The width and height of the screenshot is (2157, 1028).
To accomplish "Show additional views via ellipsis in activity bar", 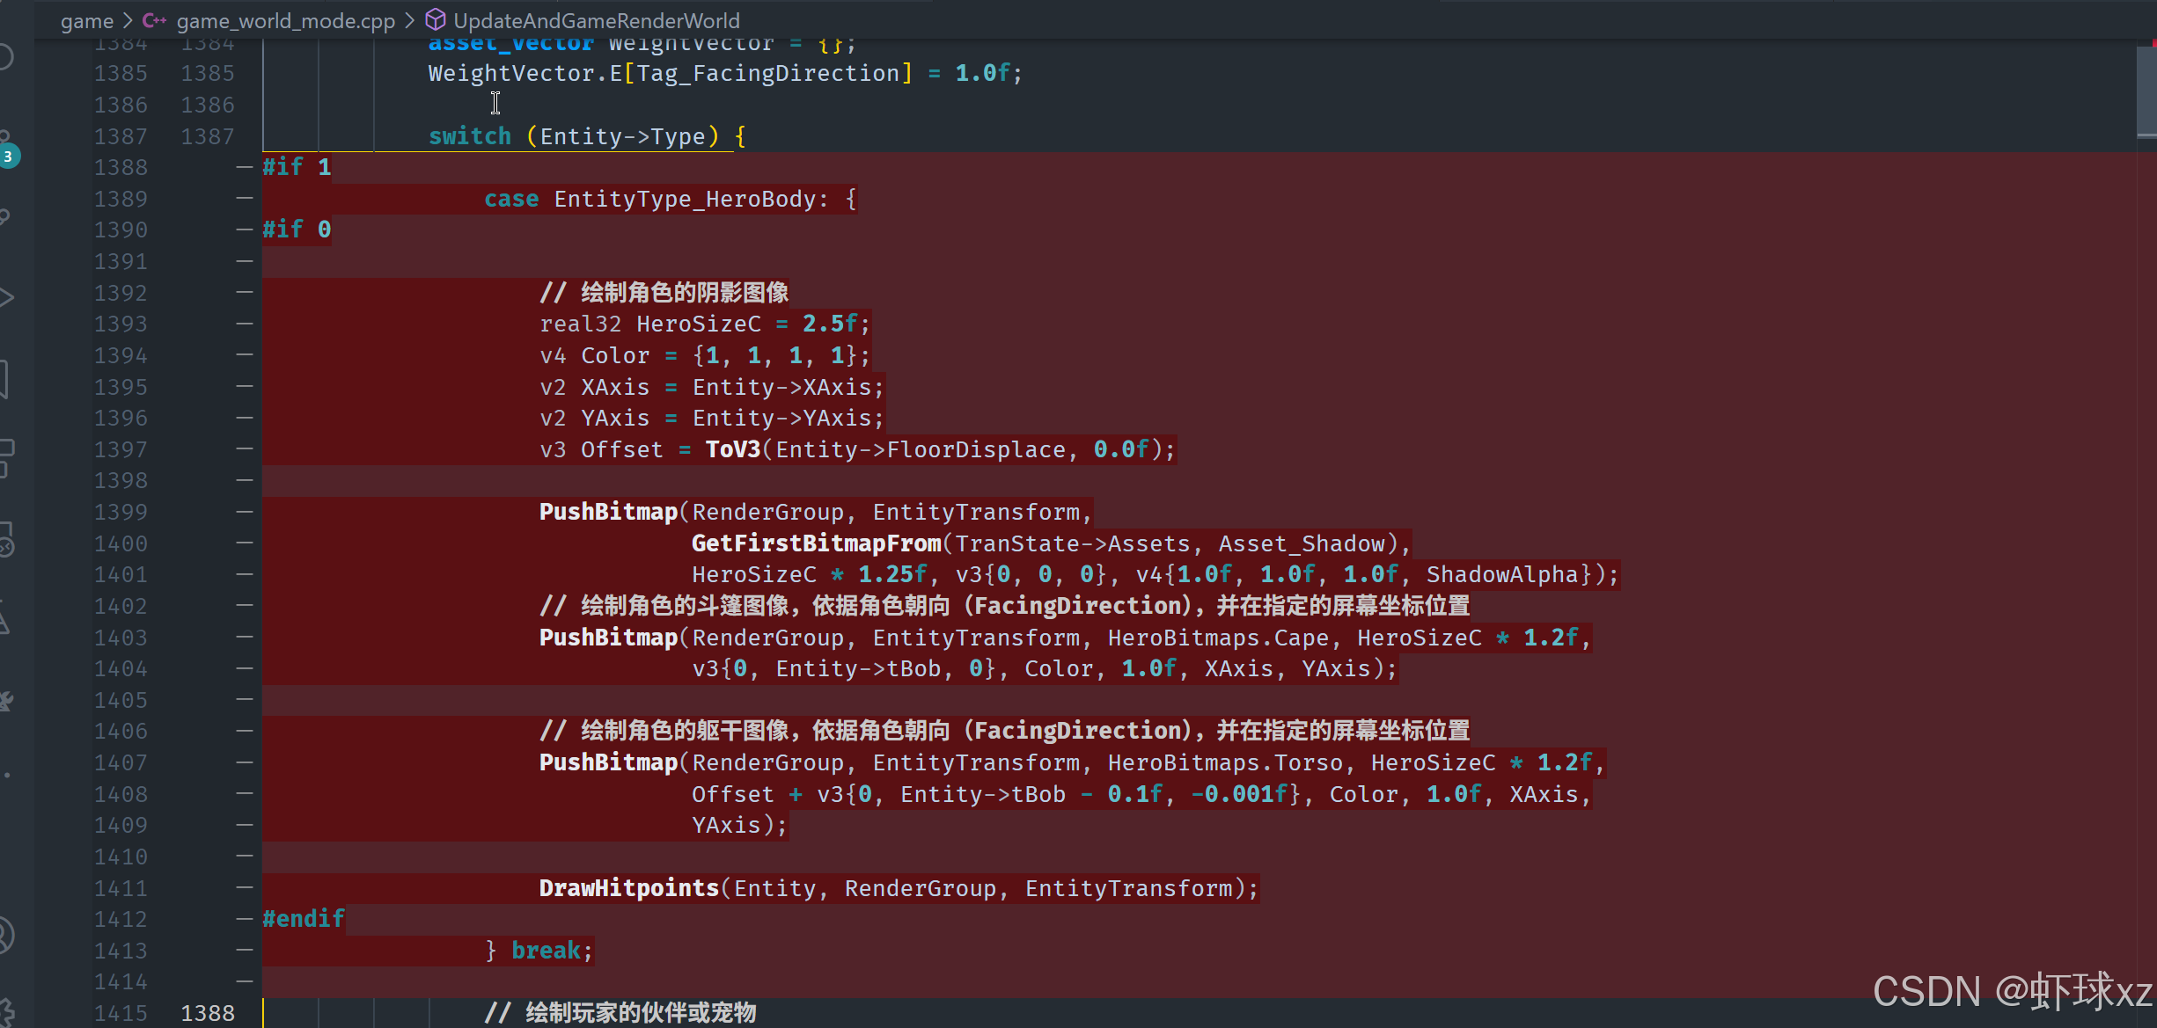I will click(7, 775).
